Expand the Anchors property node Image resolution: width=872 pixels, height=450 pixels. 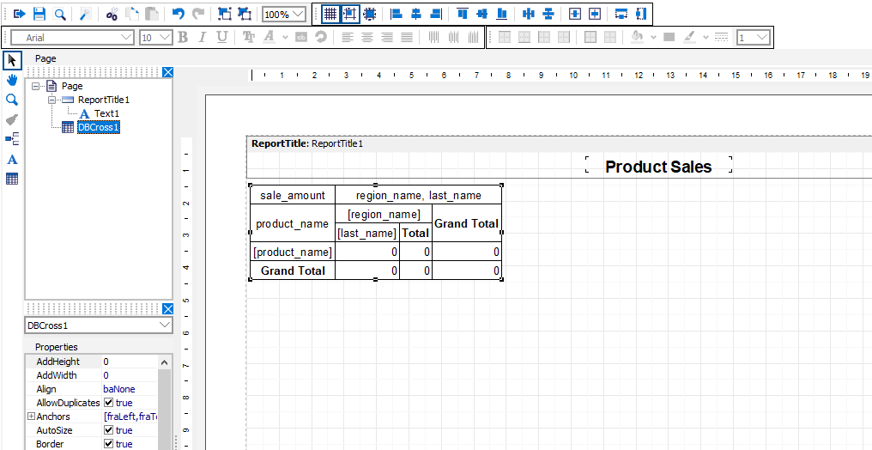(31, 417)
